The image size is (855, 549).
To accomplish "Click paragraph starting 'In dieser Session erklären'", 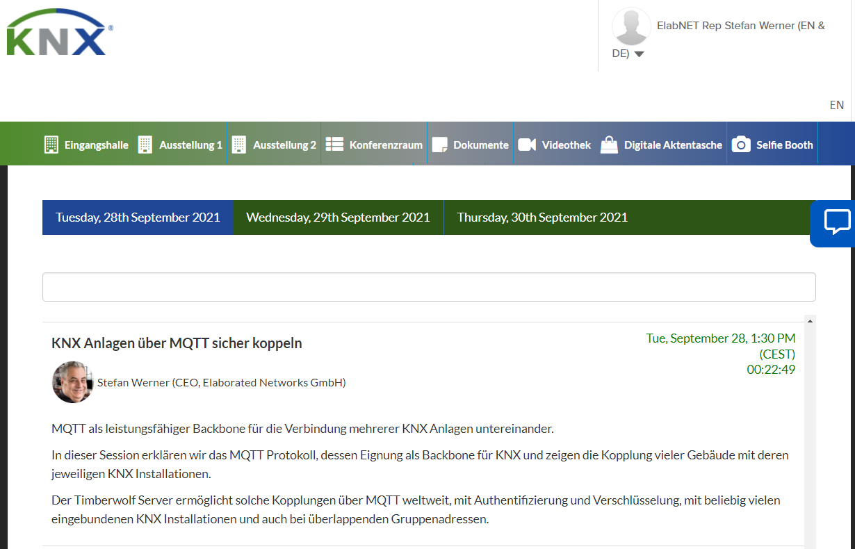I will (420, 465).
